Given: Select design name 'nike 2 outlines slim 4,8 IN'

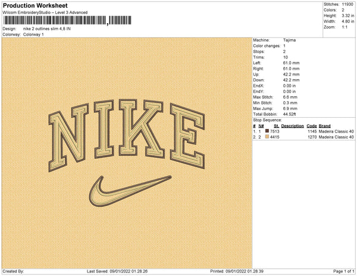Looking at the screenshot, I should tap(47, 29).
